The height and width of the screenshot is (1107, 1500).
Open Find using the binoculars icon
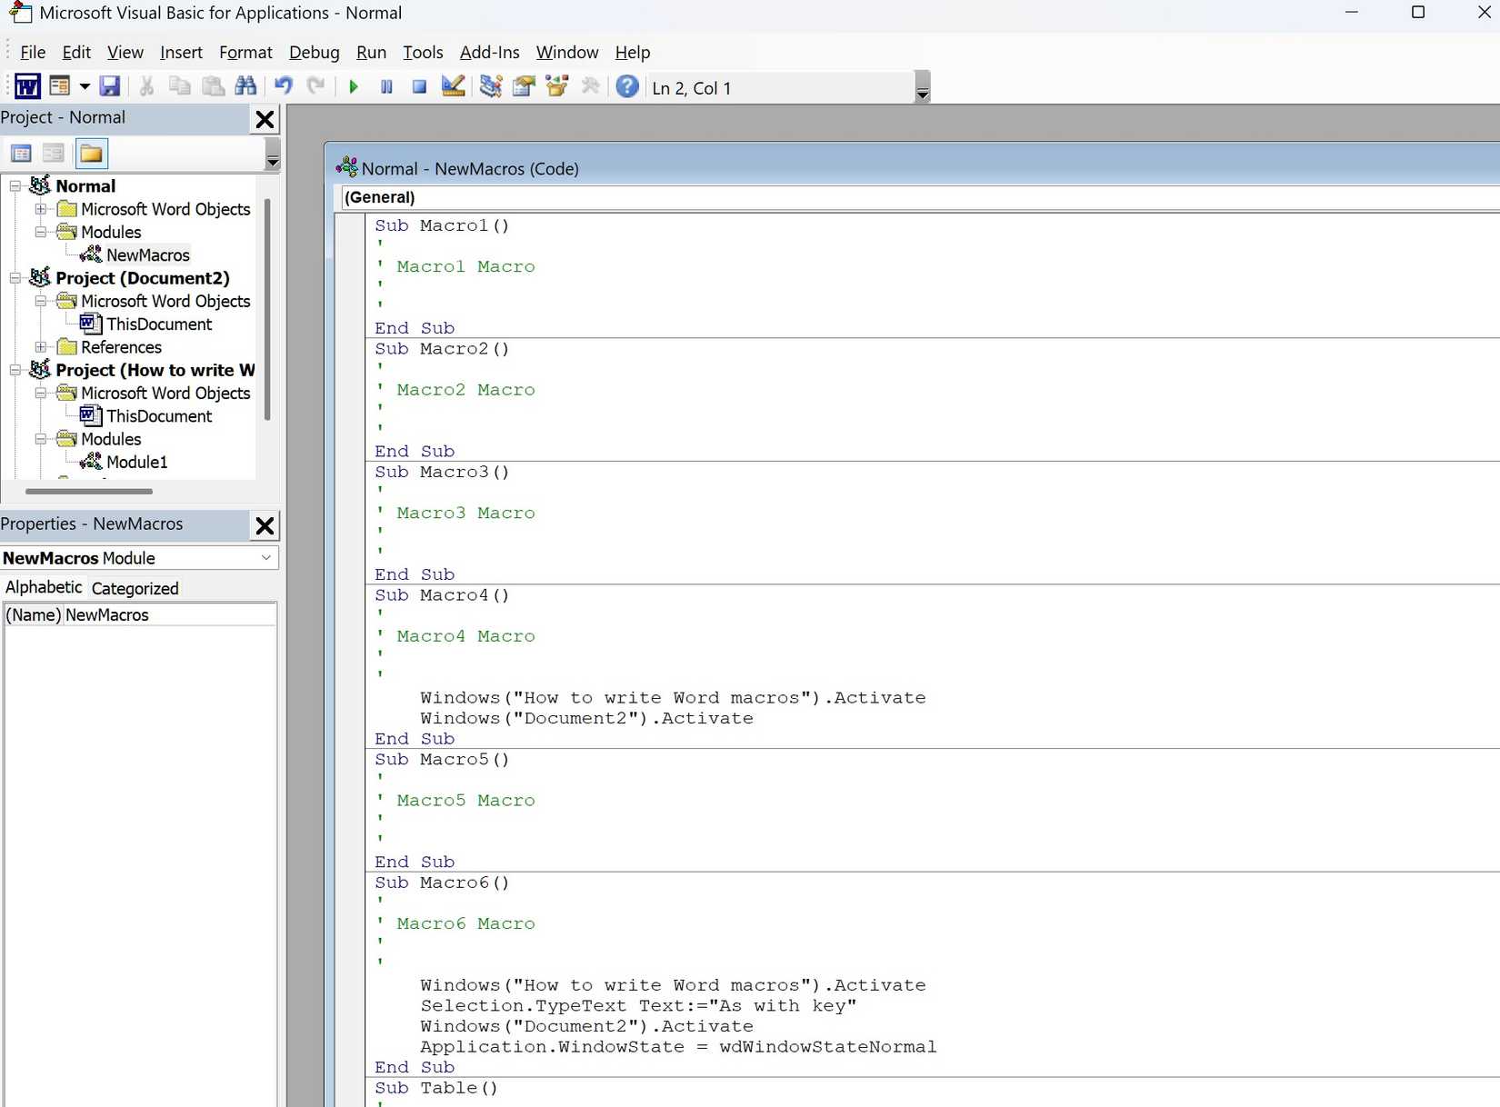(x=245, y=86)
